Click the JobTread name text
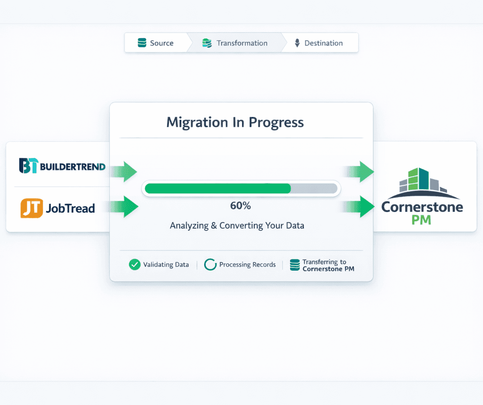This screenshot has width=483, height=405. 71,208
